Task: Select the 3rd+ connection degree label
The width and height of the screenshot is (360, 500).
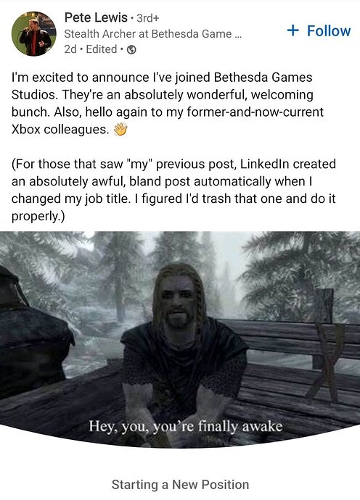Action: pyautogui.click(x=147, y=18)
